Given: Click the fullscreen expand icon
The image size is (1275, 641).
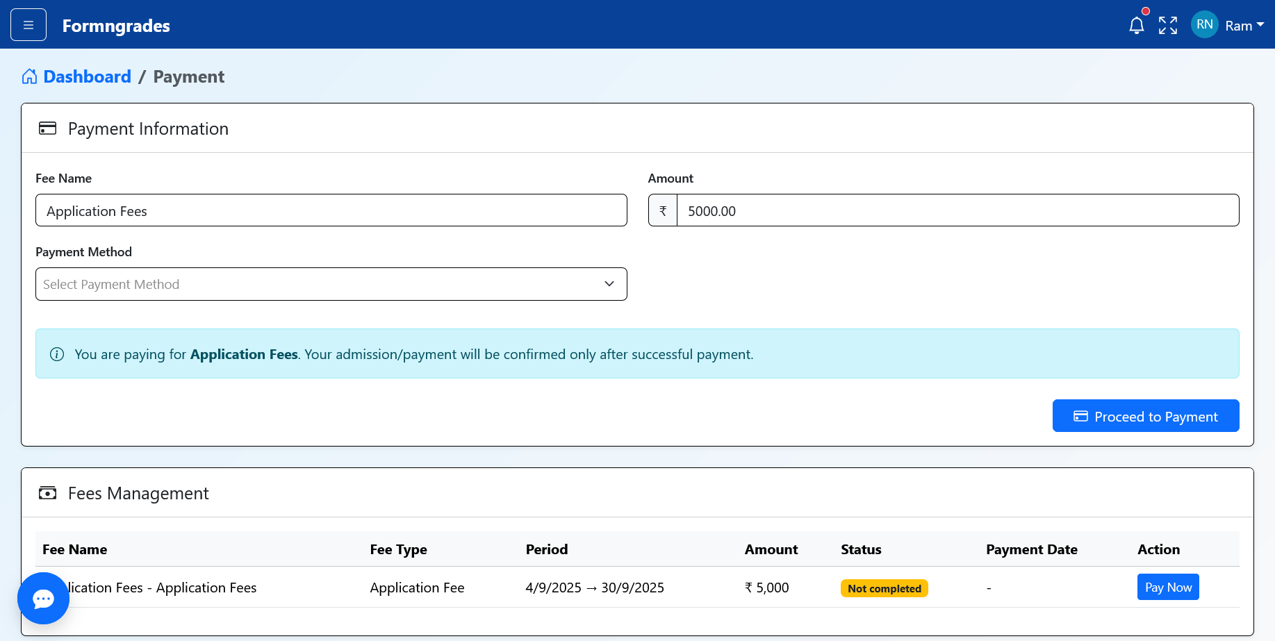Looking at the screenshot, I should (x=1168, y=24).
